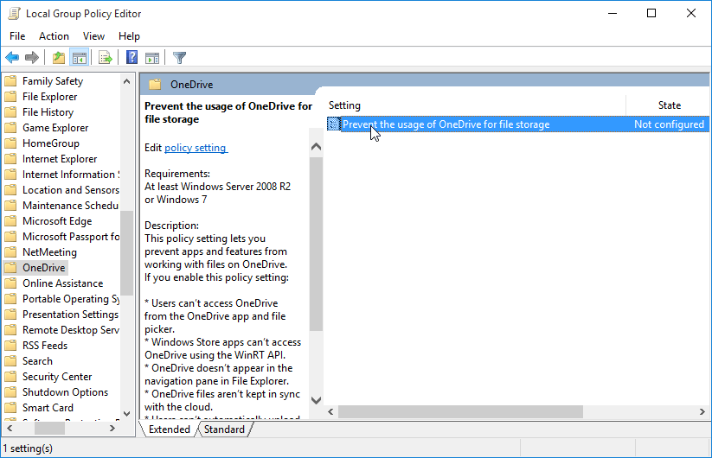This screenshot has height=458, width=712.
Task: Click the tree pane scroll right arrow
Action: (112, 428)
